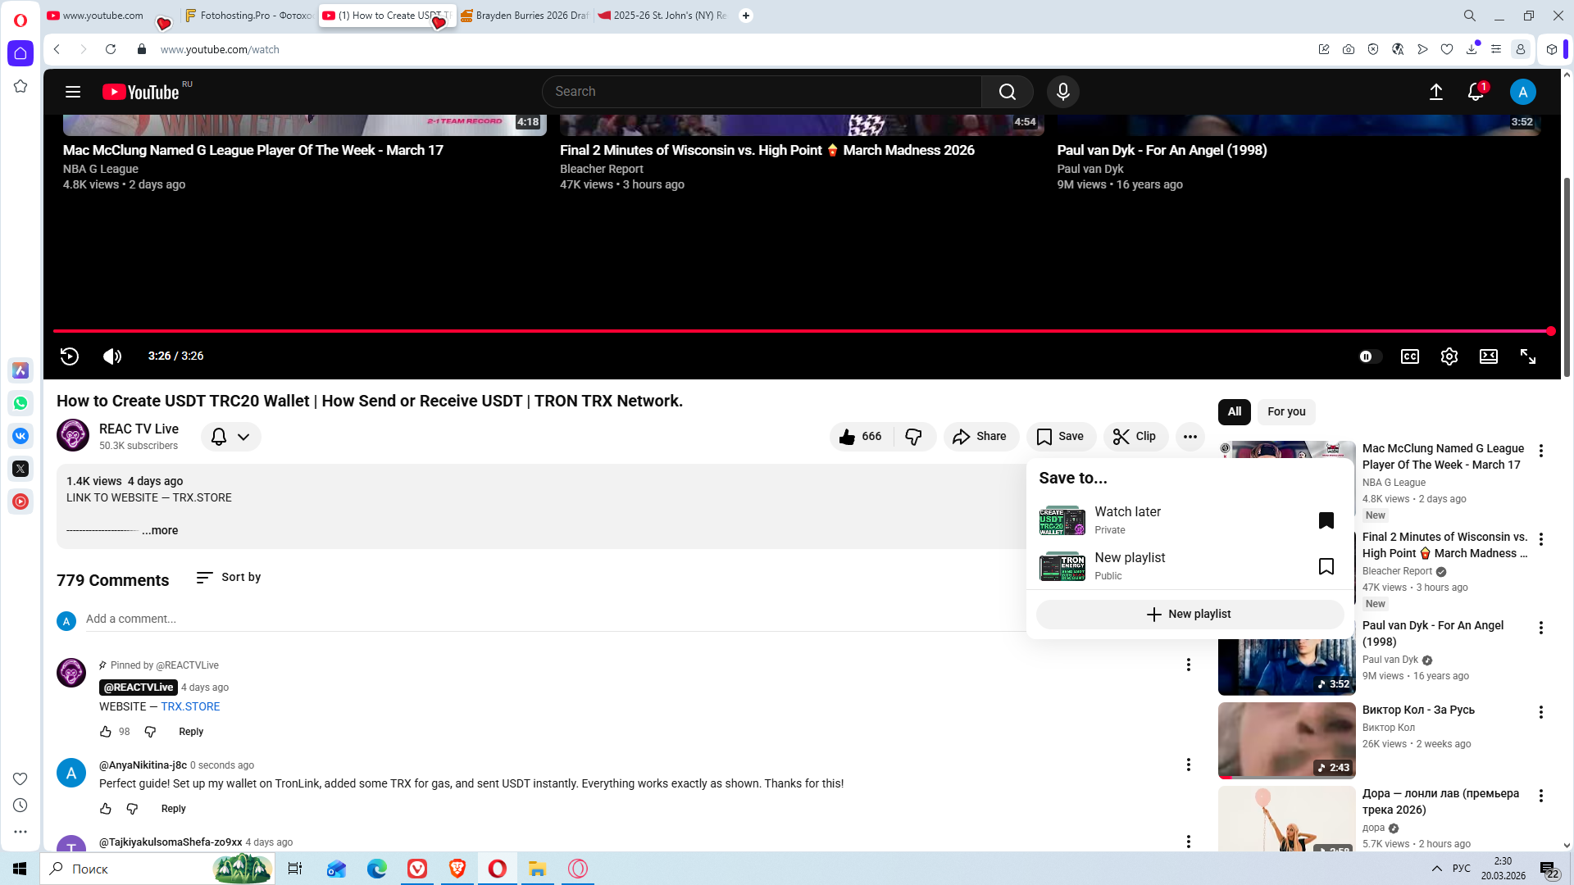Toggle closed captions (CC) button
This screenshot has height=885, width=1574.
pyautogui.click(x=1409, y=356)
